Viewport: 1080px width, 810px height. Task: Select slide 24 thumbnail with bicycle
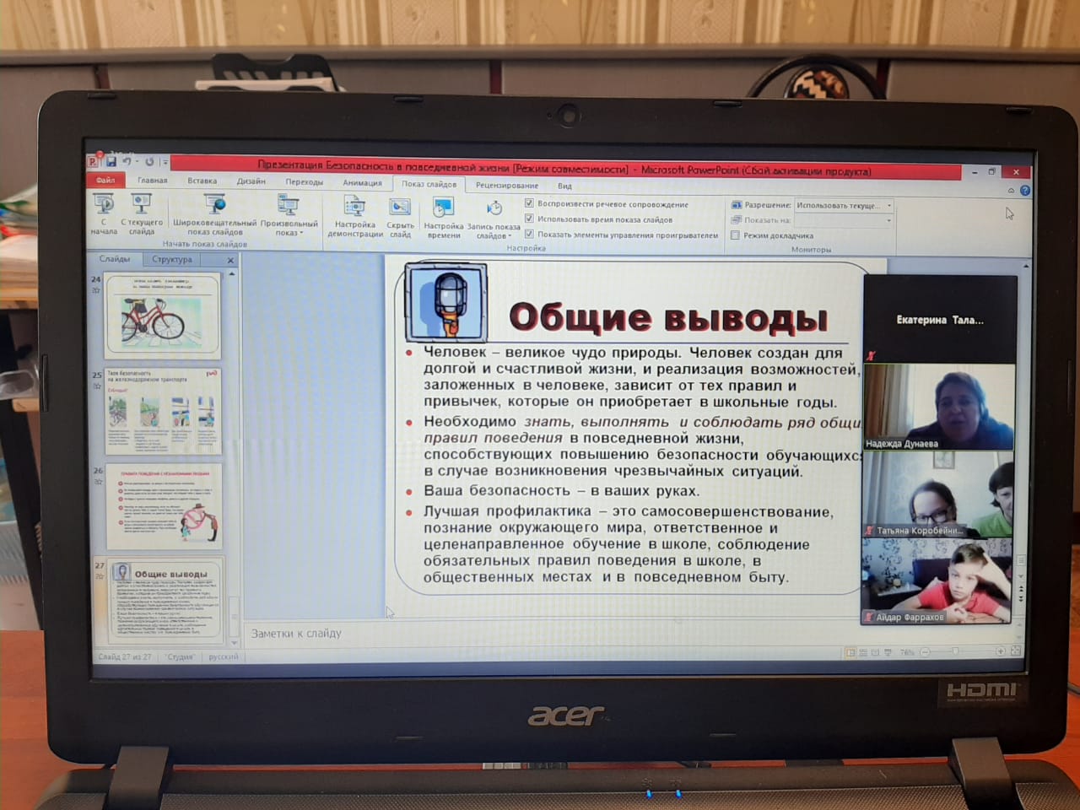[x=162, y=316]
